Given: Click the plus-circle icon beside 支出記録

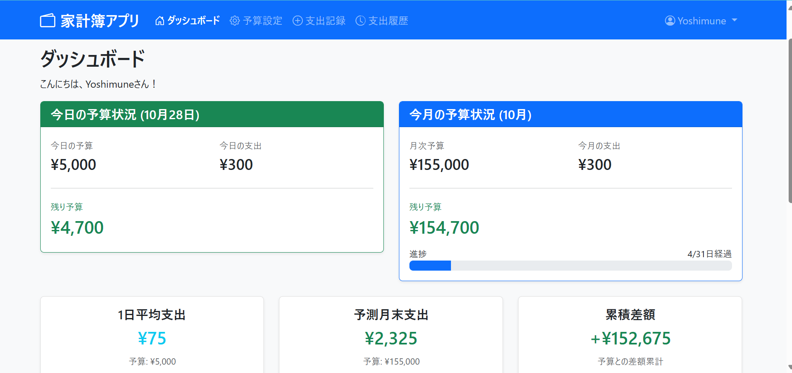Looking at the screenshot, I should [297, 21].
